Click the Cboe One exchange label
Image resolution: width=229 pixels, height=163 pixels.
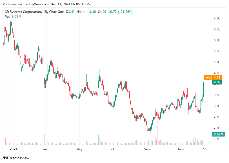(56, 12)
